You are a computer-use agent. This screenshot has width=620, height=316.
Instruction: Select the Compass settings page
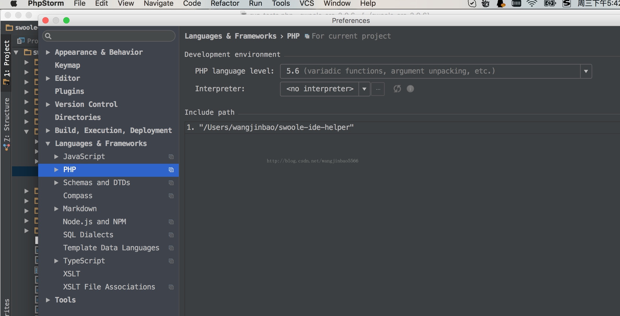pos(78,196)
